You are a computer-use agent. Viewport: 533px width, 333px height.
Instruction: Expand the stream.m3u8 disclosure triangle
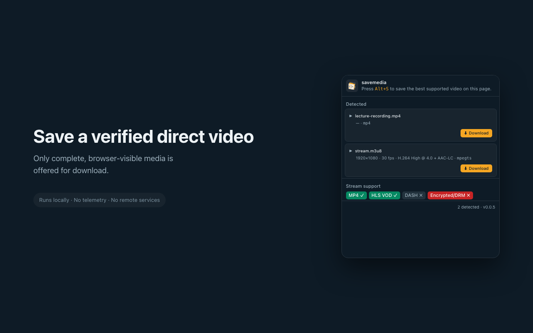351,151
